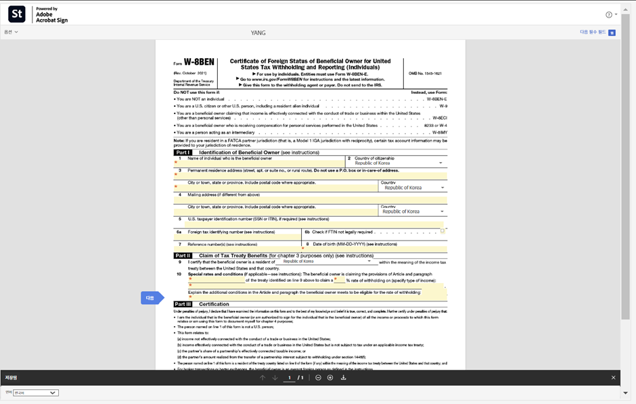Click the additional conditions explanation field
636x404 pixels.
point(317,298)
